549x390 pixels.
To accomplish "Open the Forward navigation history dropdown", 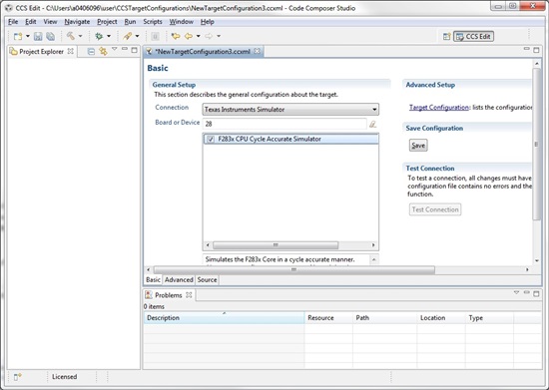I will click(219, 36).
